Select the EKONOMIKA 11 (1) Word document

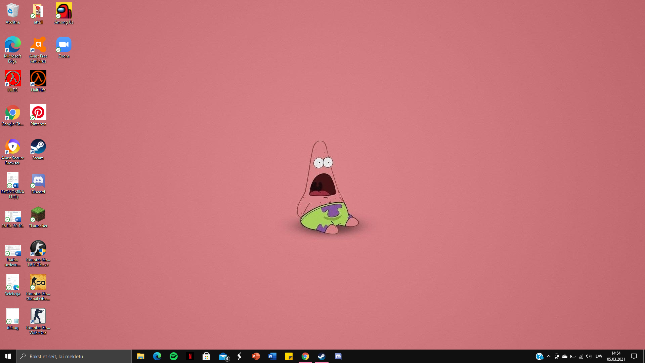pyautogui.click(x=13, y=186)
